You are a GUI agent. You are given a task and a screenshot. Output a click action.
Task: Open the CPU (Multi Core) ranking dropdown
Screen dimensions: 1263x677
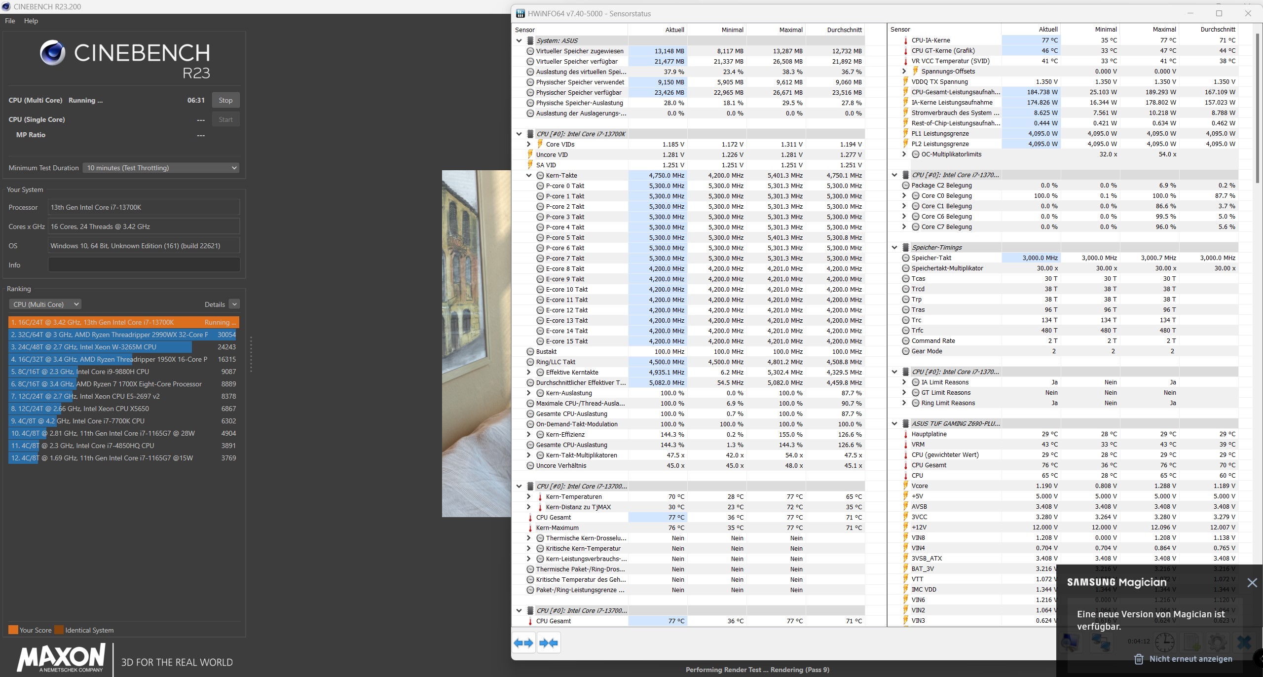(x=45, y=304)
